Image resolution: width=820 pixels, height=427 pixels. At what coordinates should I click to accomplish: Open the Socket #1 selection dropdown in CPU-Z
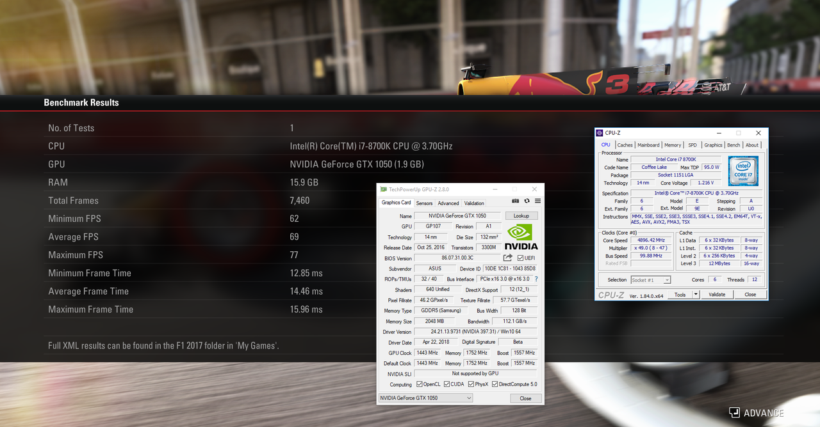click(x=651, y=280)
